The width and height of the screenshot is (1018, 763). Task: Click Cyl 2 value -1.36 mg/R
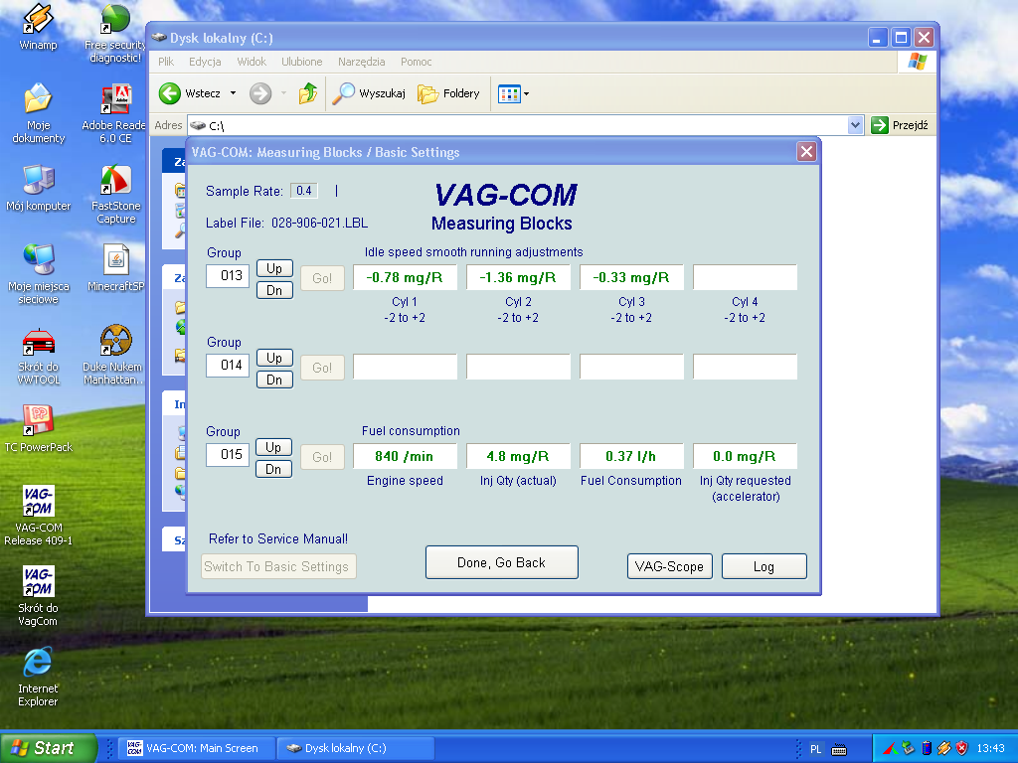tap(518, 278)
